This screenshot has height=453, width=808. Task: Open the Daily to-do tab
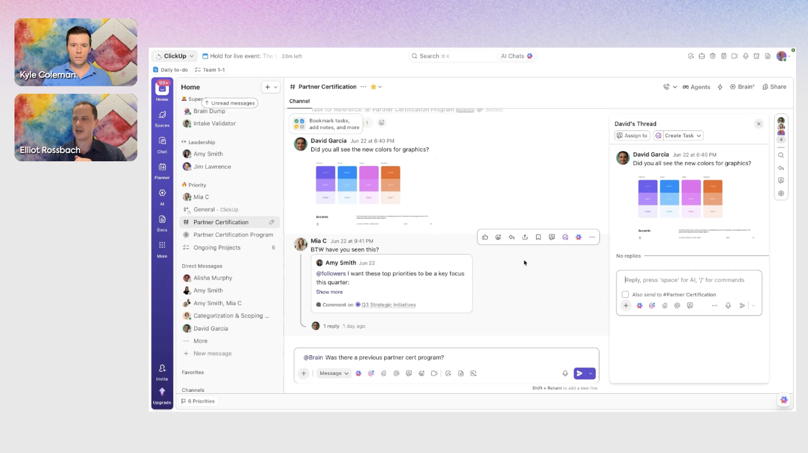170,70
